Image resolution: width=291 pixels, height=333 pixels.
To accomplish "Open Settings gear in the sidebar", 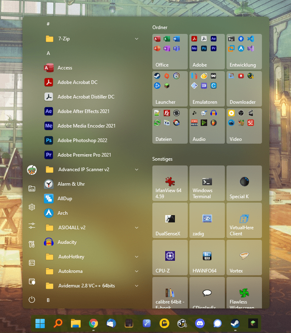I will tap(32, 207).
